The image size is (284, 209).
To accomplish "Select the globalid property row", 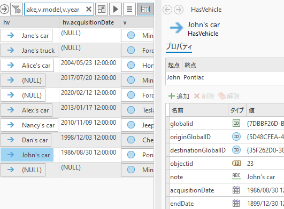I will (x=225, y=124).
